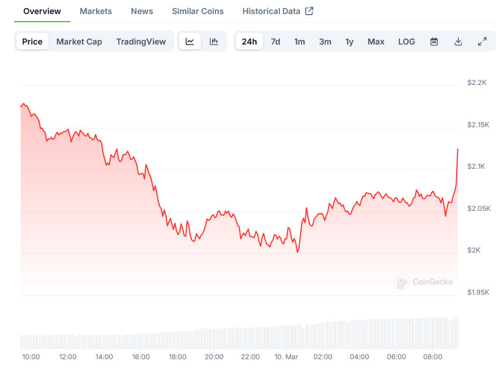This screenshot has width=496, height=368.
Task: Download chart data via the download icon
Action: click(458, 41)
